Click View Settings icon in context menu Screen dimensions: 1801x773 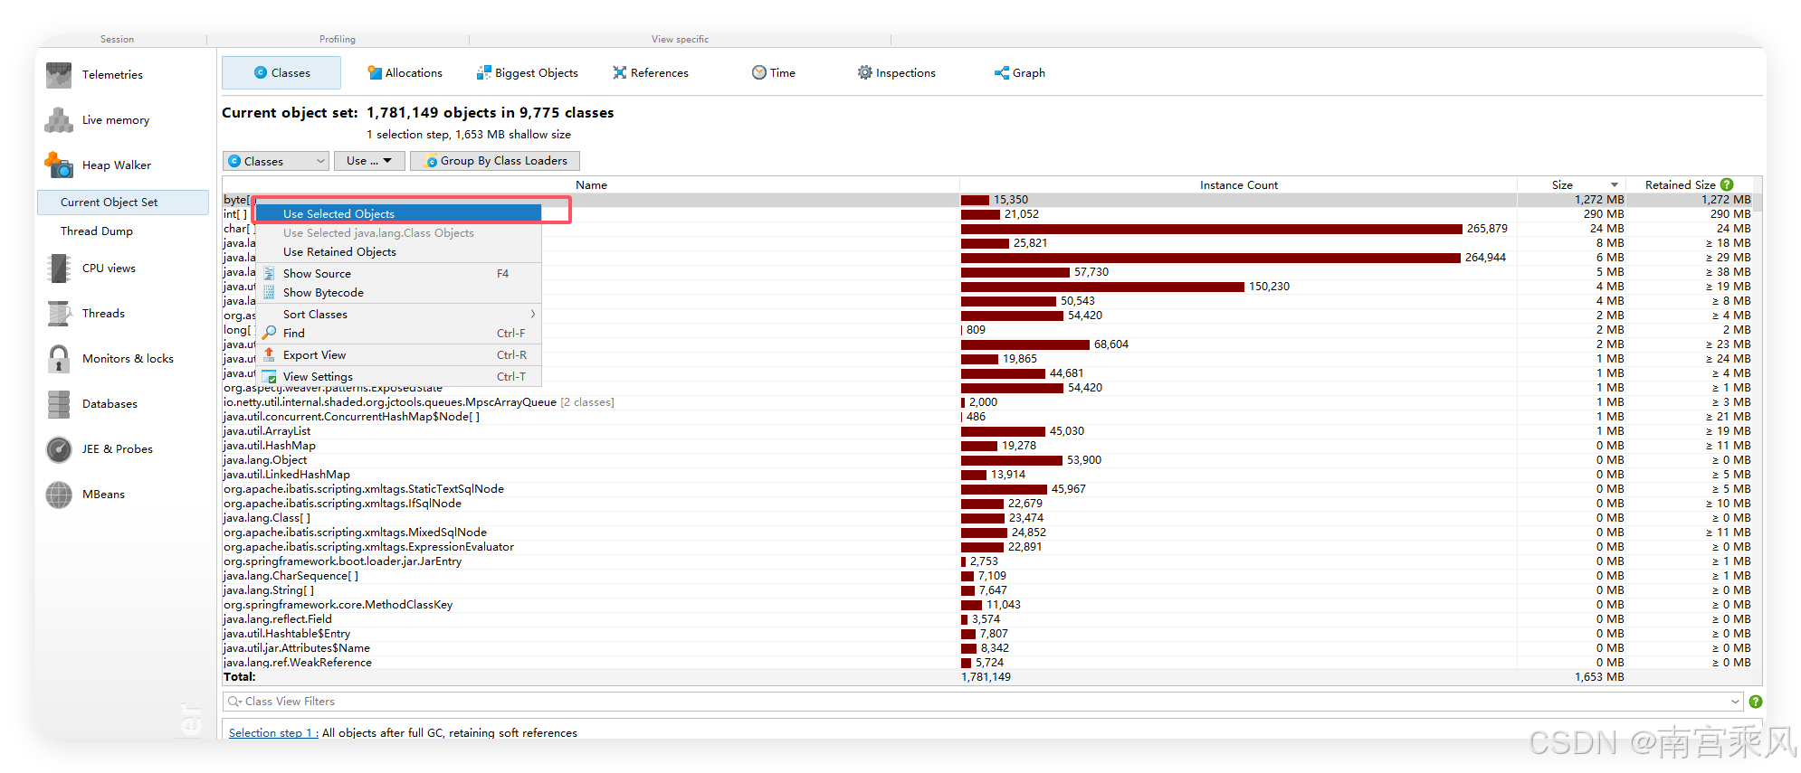point(269,376)
